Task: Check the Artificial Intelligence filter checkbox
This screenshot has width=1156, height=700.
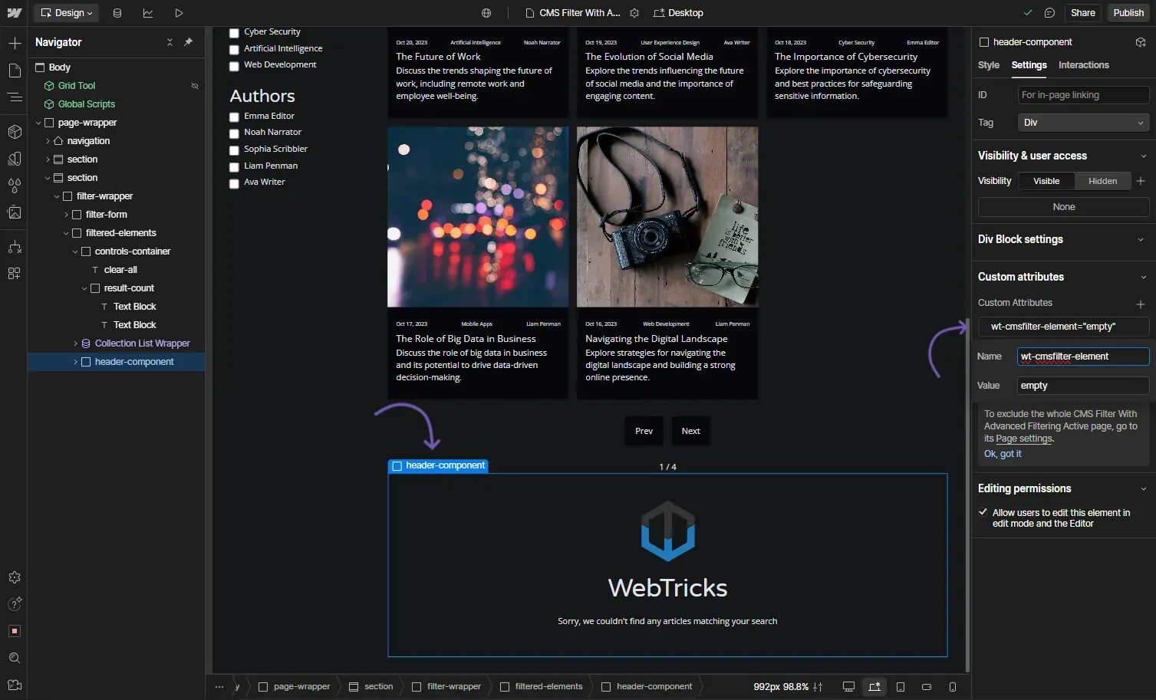Action: [x=235, y=50]
